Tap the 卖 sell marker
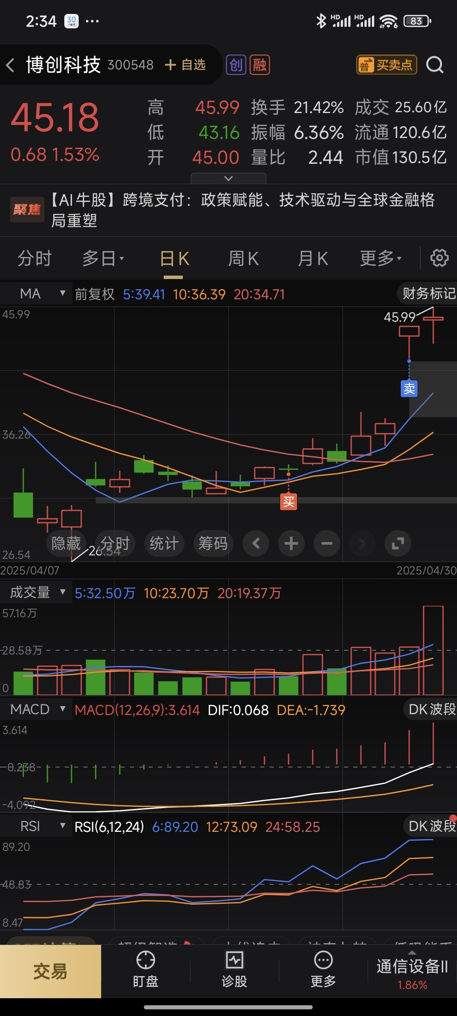The width and height of the screenshot is (457, 1016). click(409, 389)
